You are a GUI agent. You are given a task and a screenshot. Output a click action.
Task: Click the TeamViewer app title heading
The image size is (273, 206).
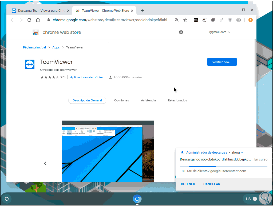point(56,62)
